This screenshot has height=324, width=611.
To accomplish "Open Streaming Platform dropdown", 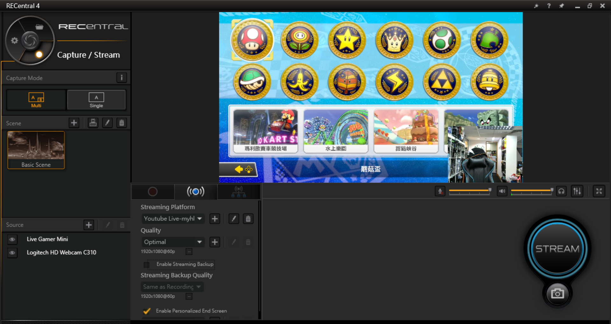I will (173, 219).
